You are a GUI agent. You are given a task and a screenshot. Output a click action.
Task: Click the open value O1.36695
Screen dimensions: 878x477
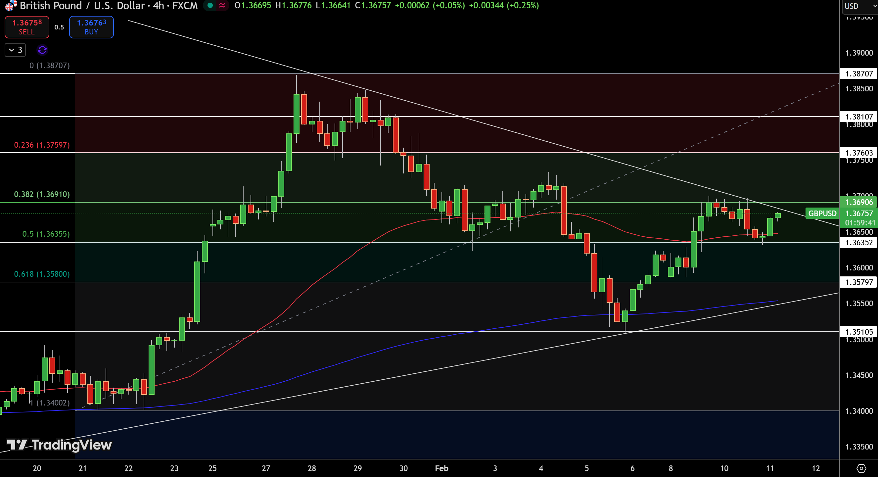click(x=253, y=5)
